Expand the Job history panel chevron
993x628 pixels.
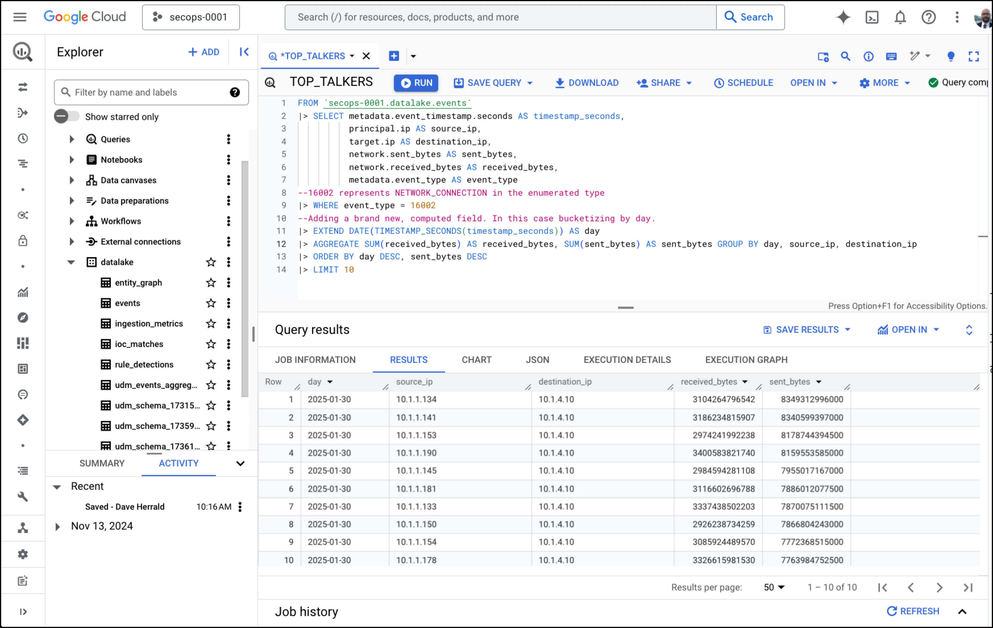click(x=962, y=612)
